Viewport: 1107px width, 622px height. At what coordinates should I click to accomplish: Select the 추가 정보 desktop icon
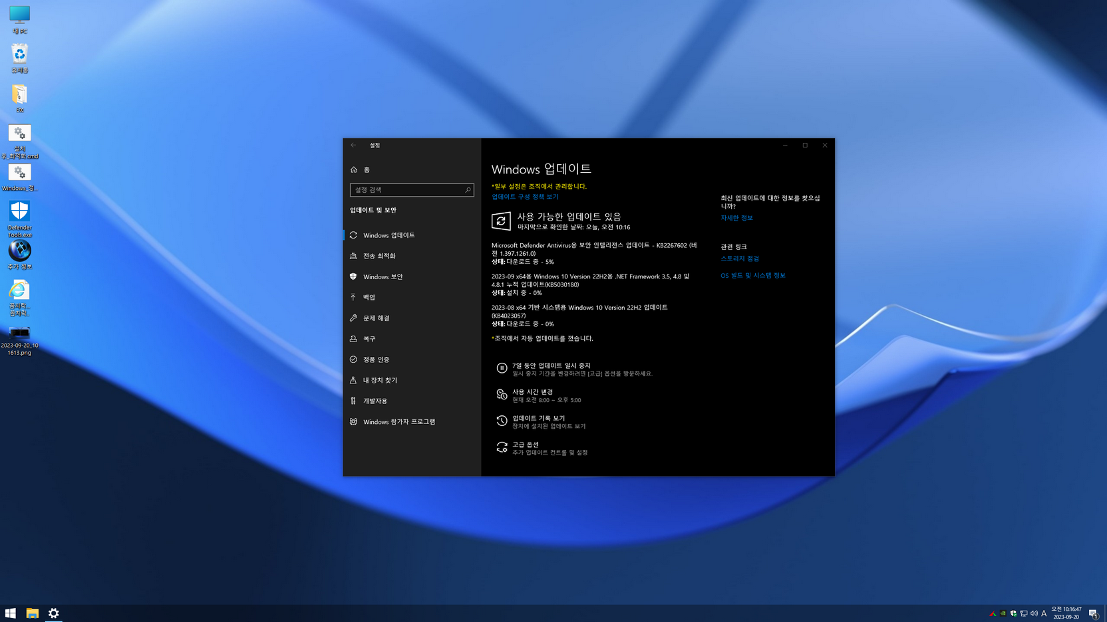coord(19,255)
